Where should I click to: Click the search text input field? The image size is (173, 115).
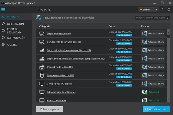click(x=151, y=18)
